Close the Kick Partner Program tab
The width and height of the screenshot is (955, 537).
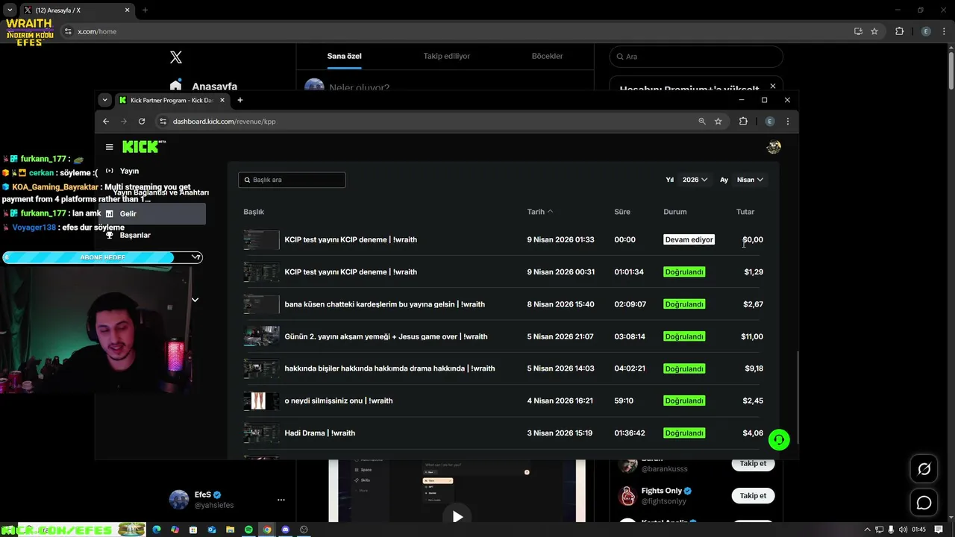pos(222,100)
